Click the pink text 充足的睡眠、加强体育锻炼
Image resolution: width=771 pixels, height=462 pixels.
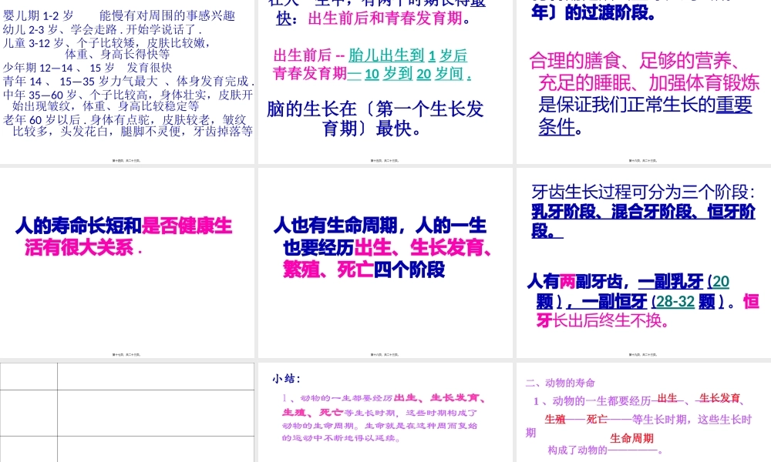[x=649, y=83]
